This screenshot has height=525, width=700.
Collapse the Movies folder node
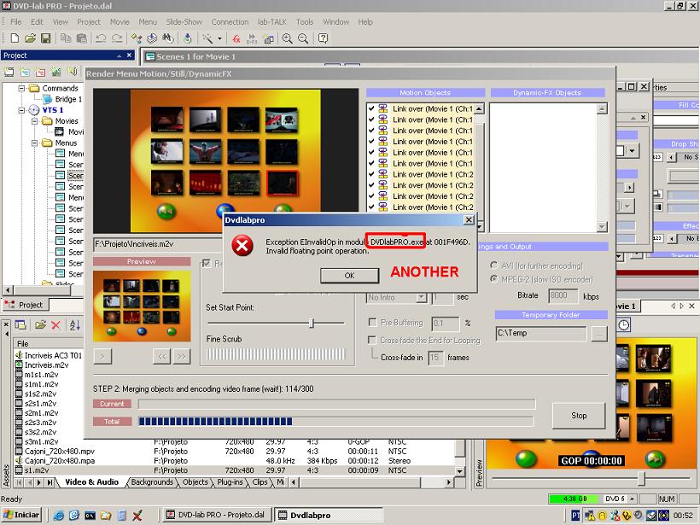[34, 121]
